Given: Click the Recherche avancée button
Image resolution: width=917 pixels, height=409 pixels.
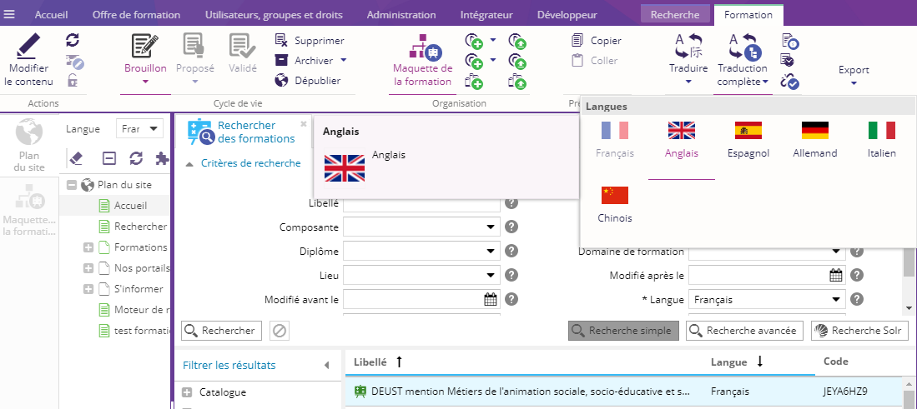Looking at the screenshot, I should [744, 331].
